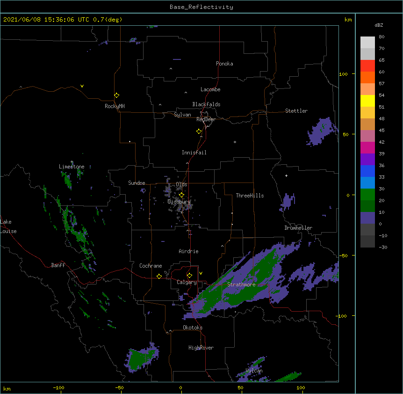Click the white asterisk east of Innisfail
403x394 pixels.
[235, 142]
